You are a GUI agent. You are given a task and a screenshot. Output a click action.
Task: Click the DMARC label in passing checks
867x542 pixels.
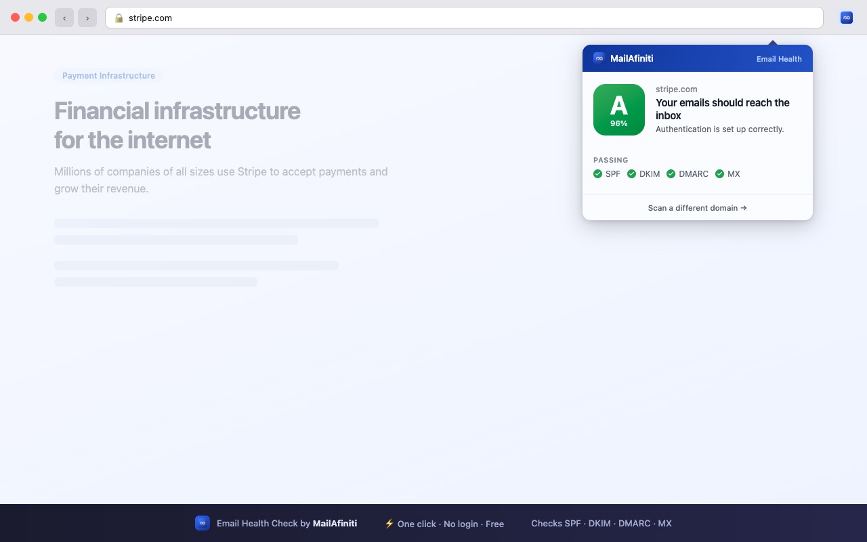click(694, 174)
